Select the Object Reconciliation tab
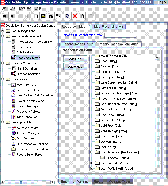168x186 pixels. 107,27
